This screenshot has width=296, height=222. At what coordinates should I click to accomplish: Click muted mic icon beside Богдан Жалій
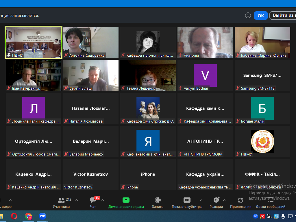pyautogui.click(x=238, y=121)
